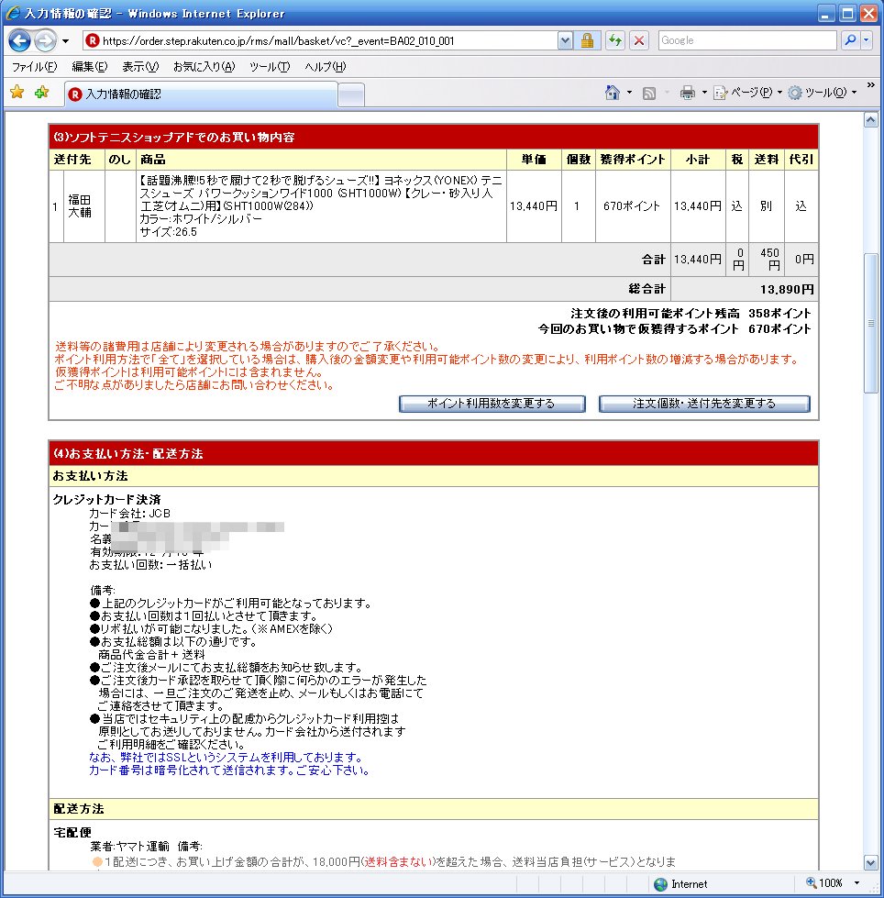This screenshot has height=898, width=884.
Task: Click the Stop loading X icon
Action: point(639,40)
